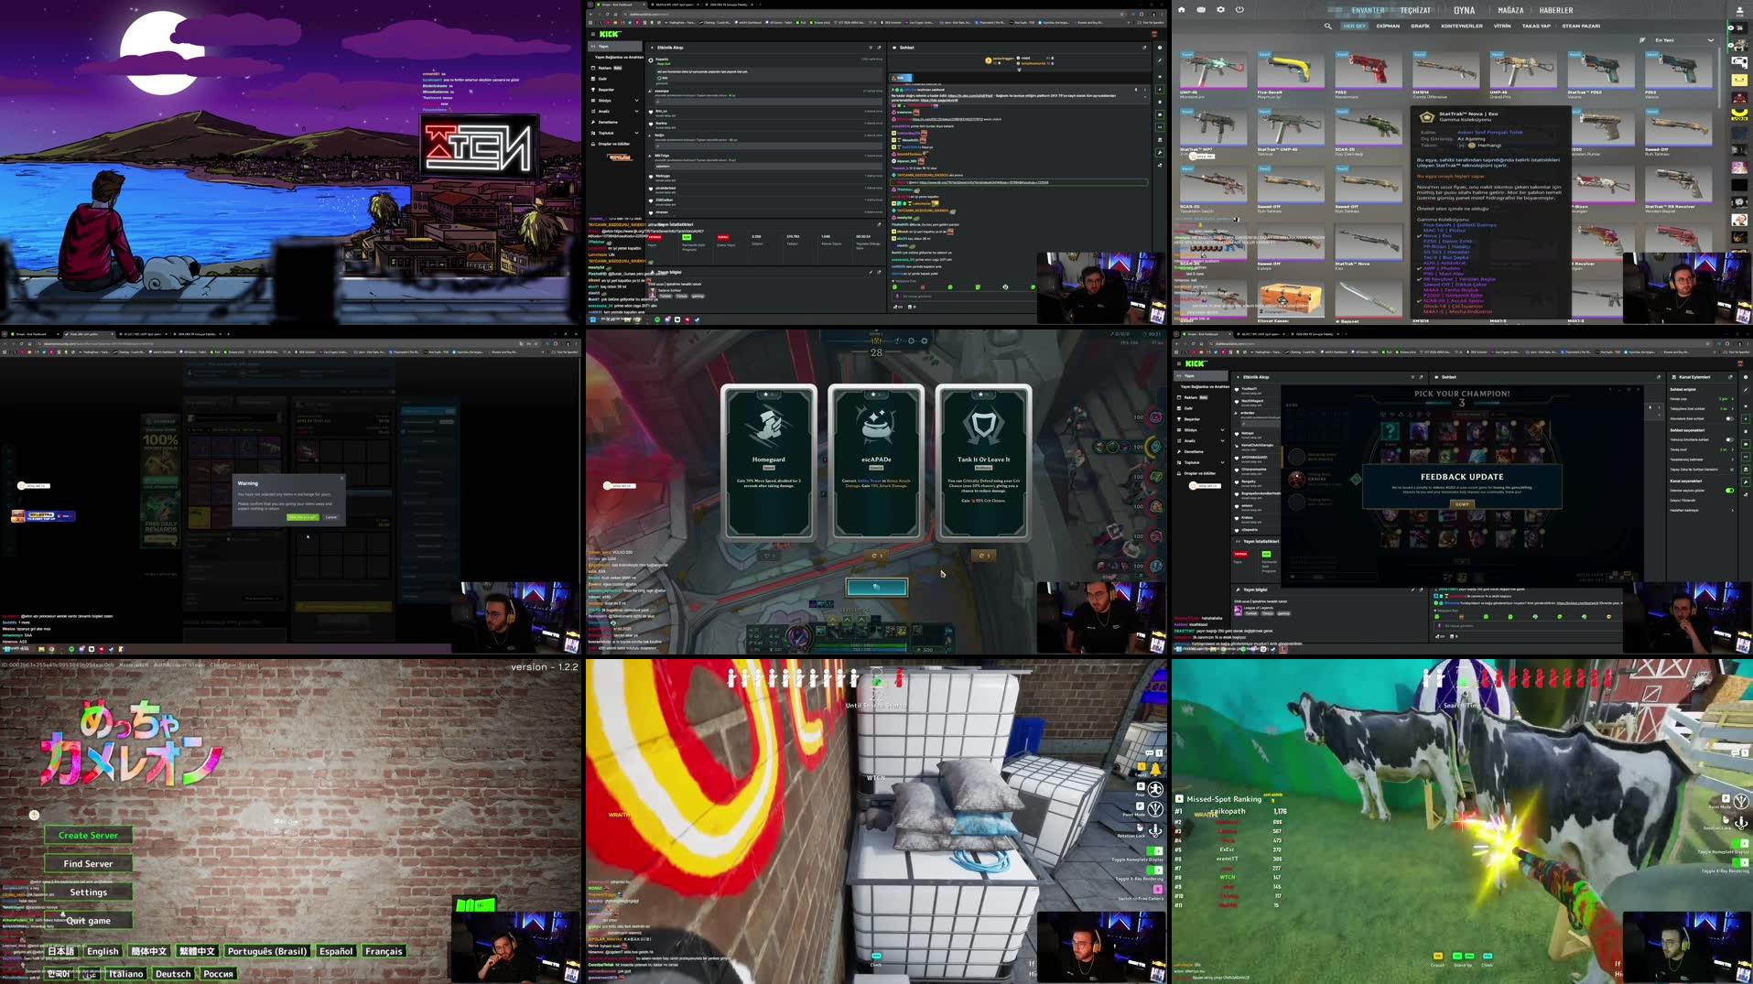Toggle Abonelere özel sohbet switch
The image size is (1753, 984).
[1729, 419]
